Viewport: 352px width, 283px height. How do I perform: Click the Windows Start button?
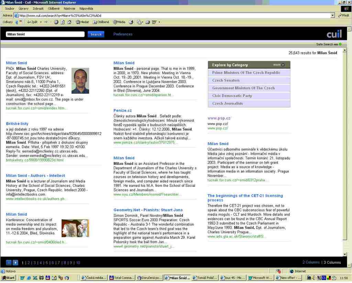pos(8,278)
